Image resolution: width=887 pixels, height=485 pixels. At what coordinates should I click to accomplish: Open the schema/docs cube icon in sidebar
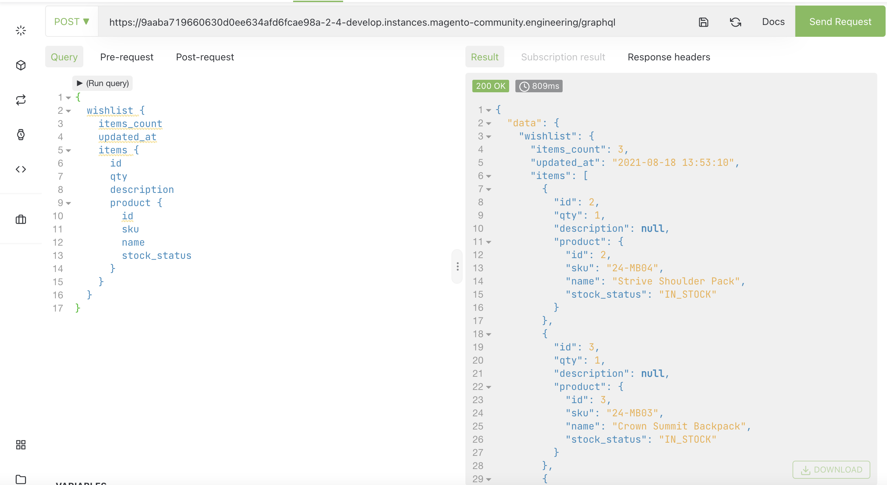click(20, 65)
